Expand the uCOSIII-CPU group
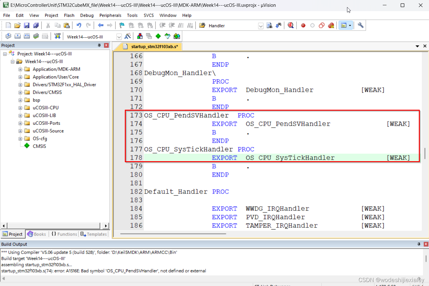This screenshot has height=286, width=429. click(20, 108)
